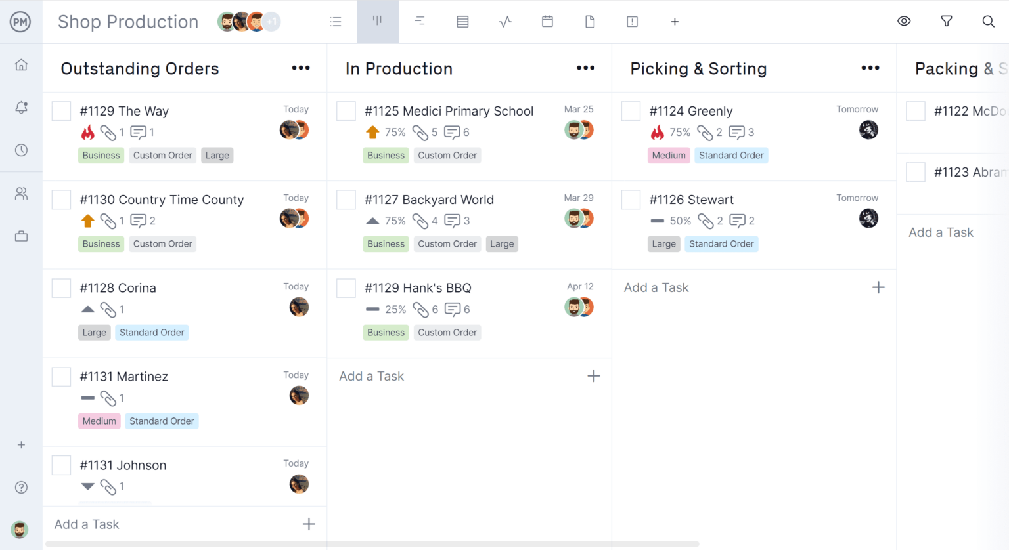
Task: Open the Picking & Sorting column options menu
Action: point(870,68)
